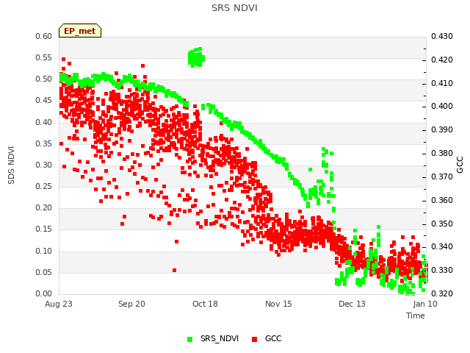Select the SRS_NDVI legend label
The width and height of the screenshot is (470, 353).
click(x=220, y=338)
